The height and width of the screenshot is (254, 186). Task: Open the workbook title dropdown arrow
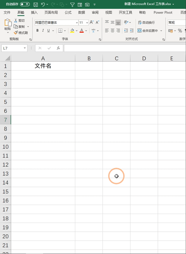point(173,4)
